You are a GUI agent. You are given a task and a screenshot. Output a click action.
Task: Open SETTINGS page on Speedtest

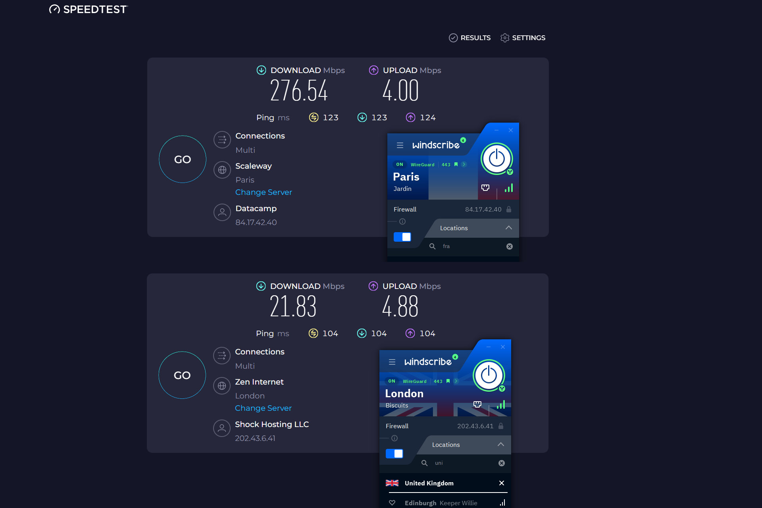click(x=522, y=38)
